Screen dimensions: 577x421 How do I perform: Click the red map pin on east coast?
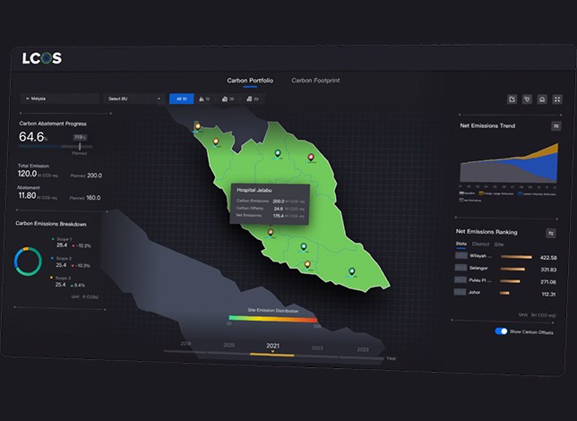311,158
